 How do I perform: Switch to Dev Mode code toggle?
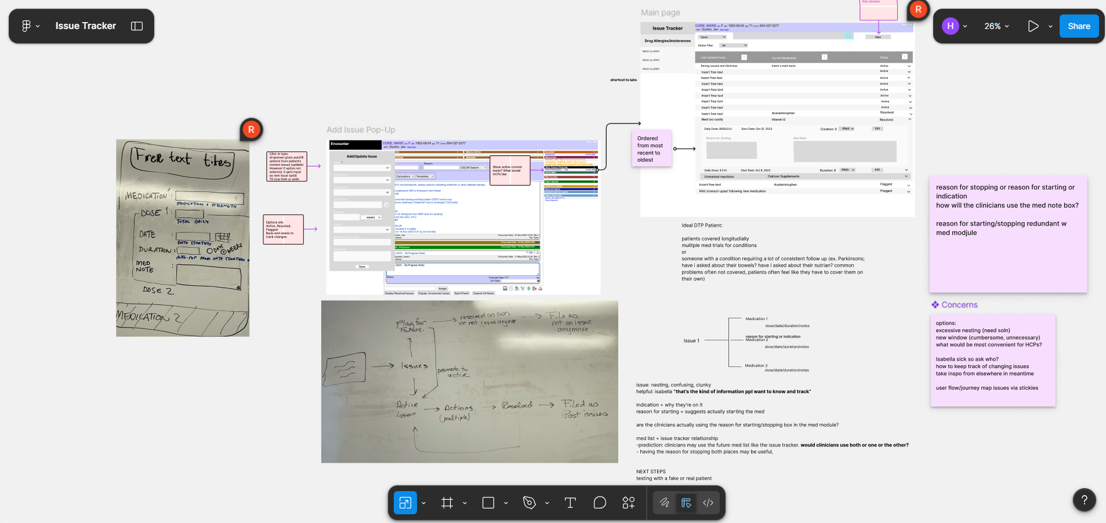click(708, 503)
